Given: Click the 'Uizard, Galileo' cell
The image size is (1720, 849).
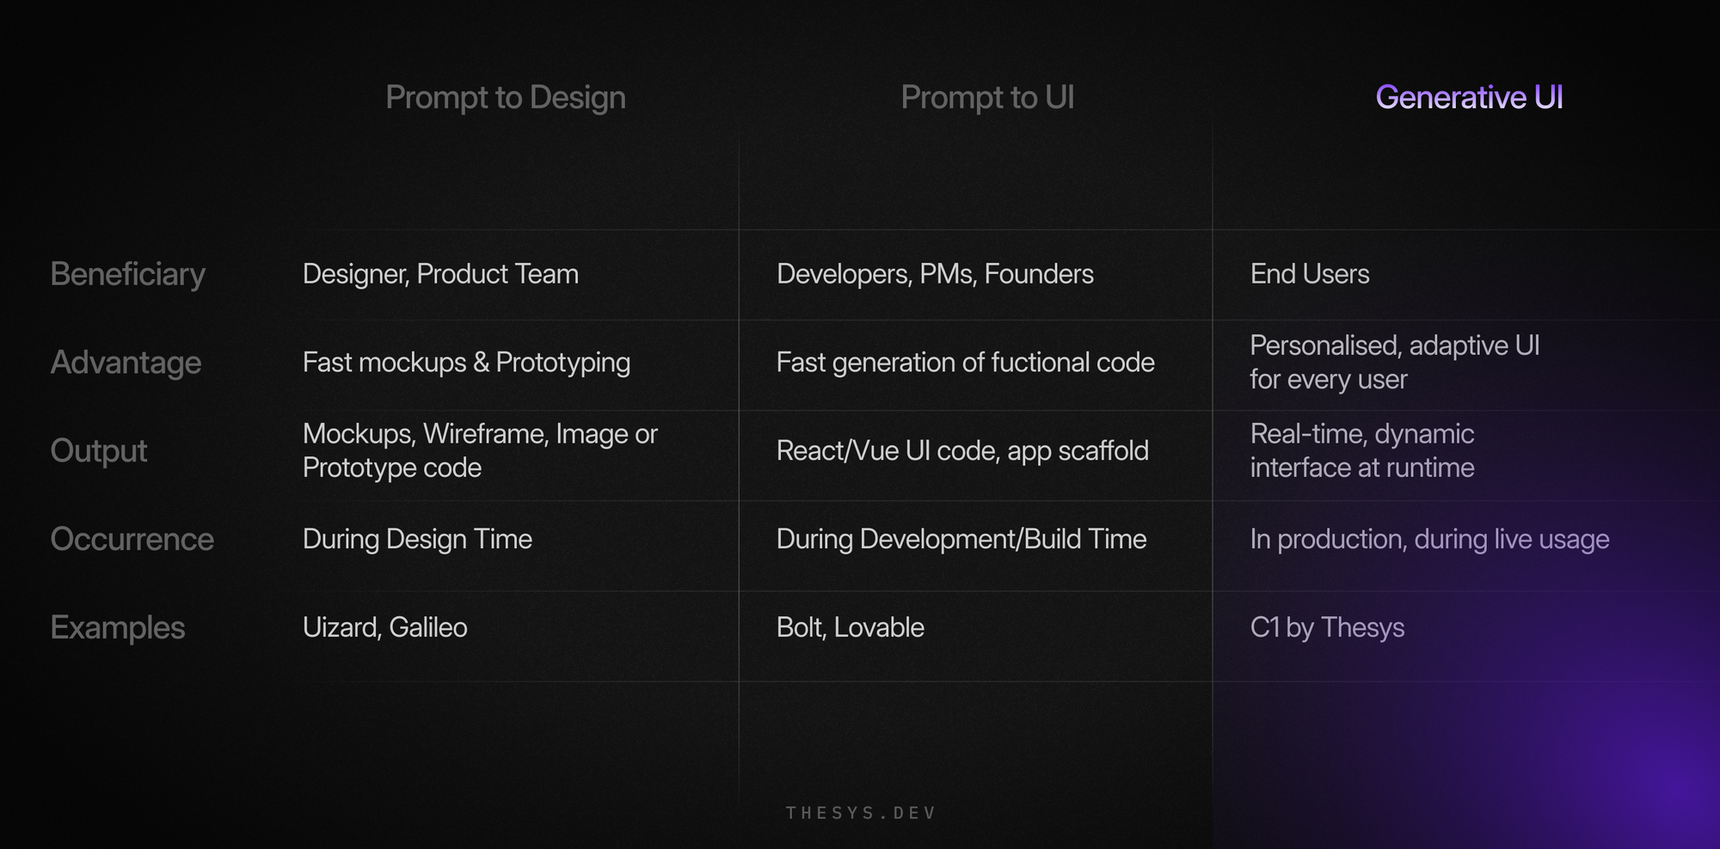Looking at the screenshot, I should point(384,627).
